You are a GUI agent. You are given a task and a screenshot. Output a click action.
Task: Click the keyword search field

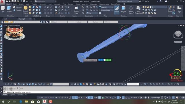tap(128, 1)
